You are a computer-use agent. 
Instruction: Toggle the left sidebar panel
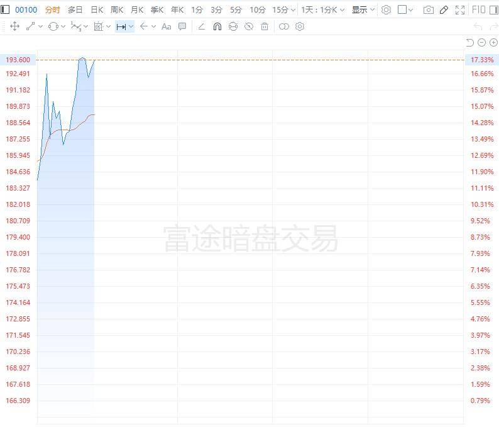pyautogui.click(x=5, y=10)
